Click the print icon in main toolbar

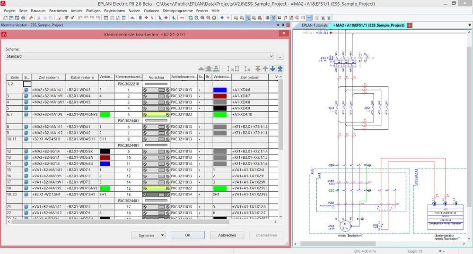[x=23, y=18]
